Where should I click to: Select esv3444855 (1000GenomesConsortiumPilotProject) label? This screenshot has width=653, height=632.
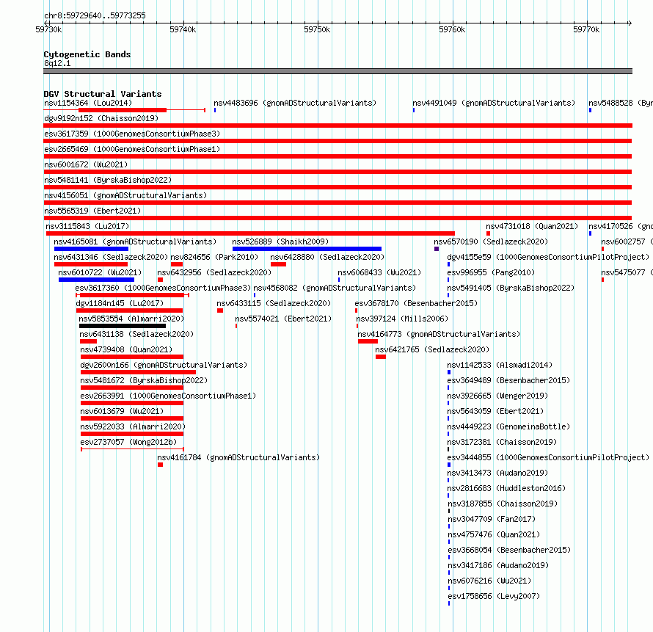(548, 457)
